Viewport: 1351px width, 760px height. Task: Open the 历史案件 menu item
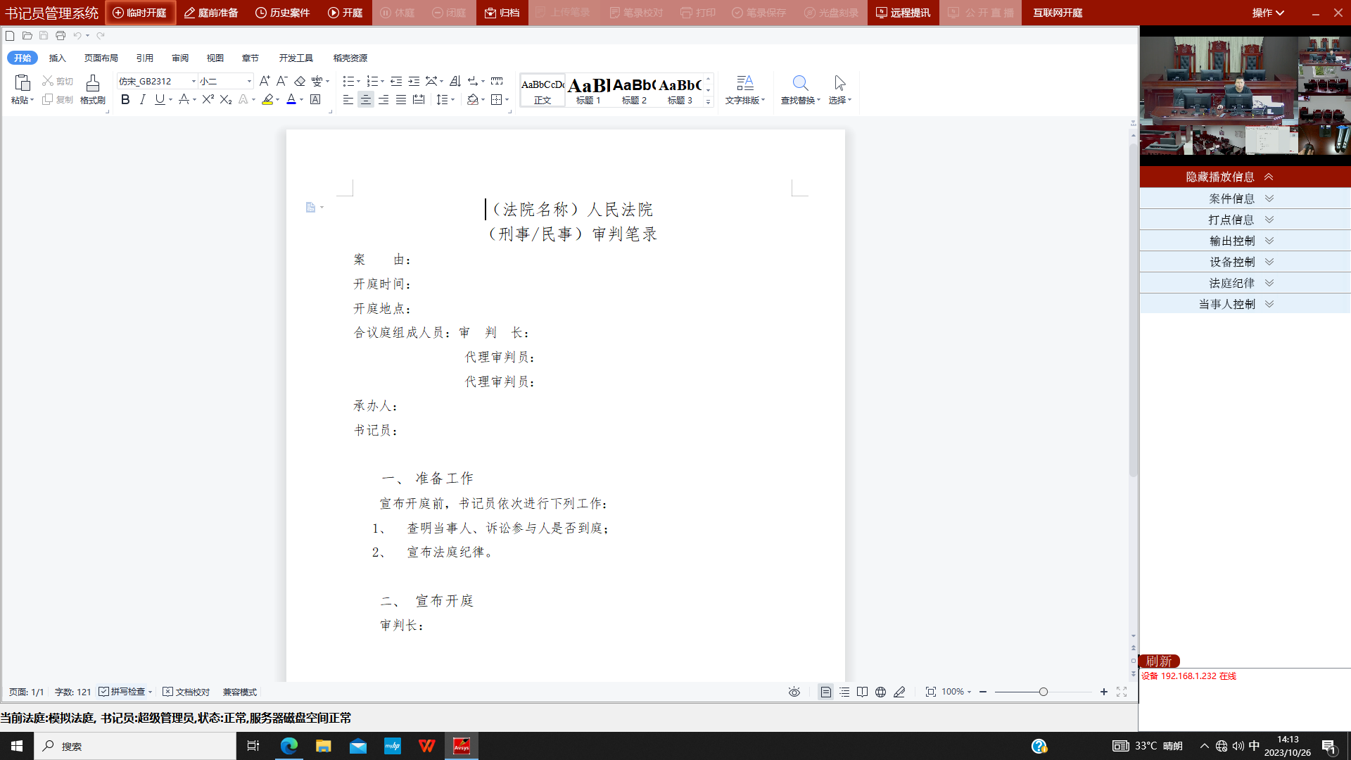[x=282, y=12]
